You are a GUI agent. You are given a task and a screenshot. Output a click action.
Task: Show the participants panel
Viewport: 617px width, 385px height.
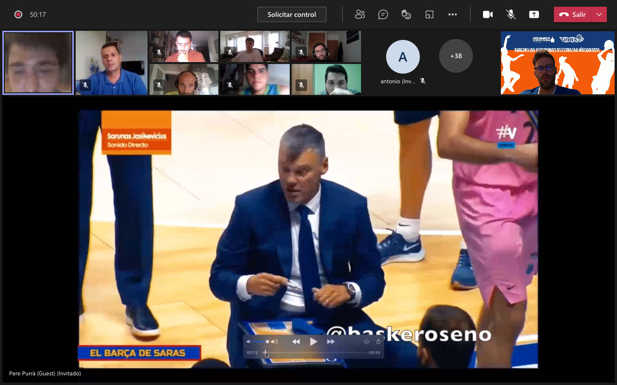pyautogui.click(x=360, y=14)
